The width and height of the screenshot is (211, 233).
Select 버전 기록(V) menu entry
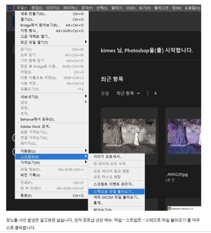[52, 175]
